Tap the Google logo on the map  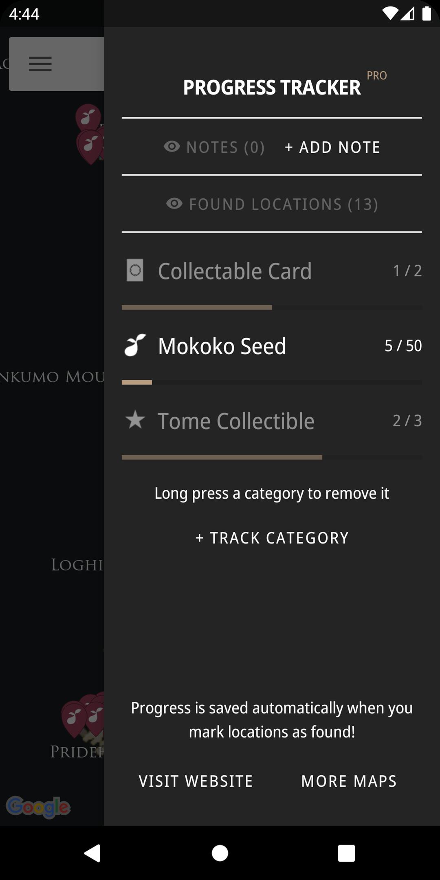pyautogui.click(x=38, y=807)
